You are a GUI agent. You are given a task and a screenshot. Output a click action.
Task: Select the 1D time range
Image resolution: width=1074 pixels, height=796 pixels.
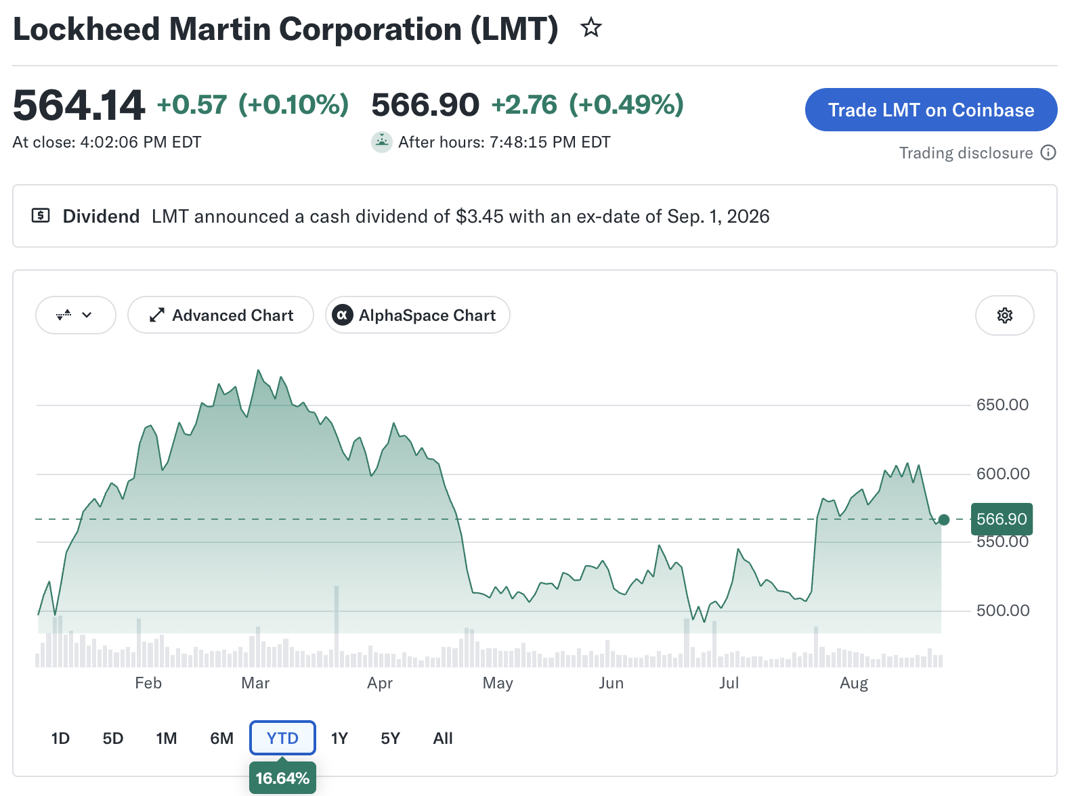click(x=60, y=738)
